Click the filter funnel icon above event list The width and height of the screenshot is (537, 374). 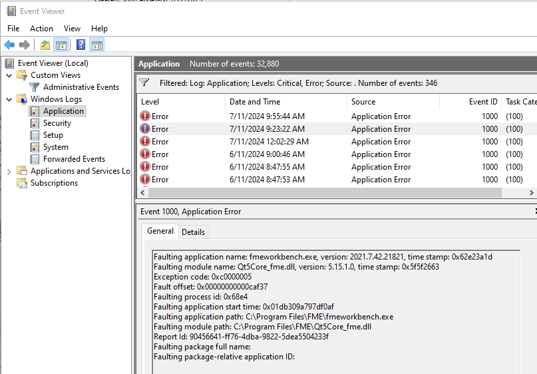click(x=144, y=83)
